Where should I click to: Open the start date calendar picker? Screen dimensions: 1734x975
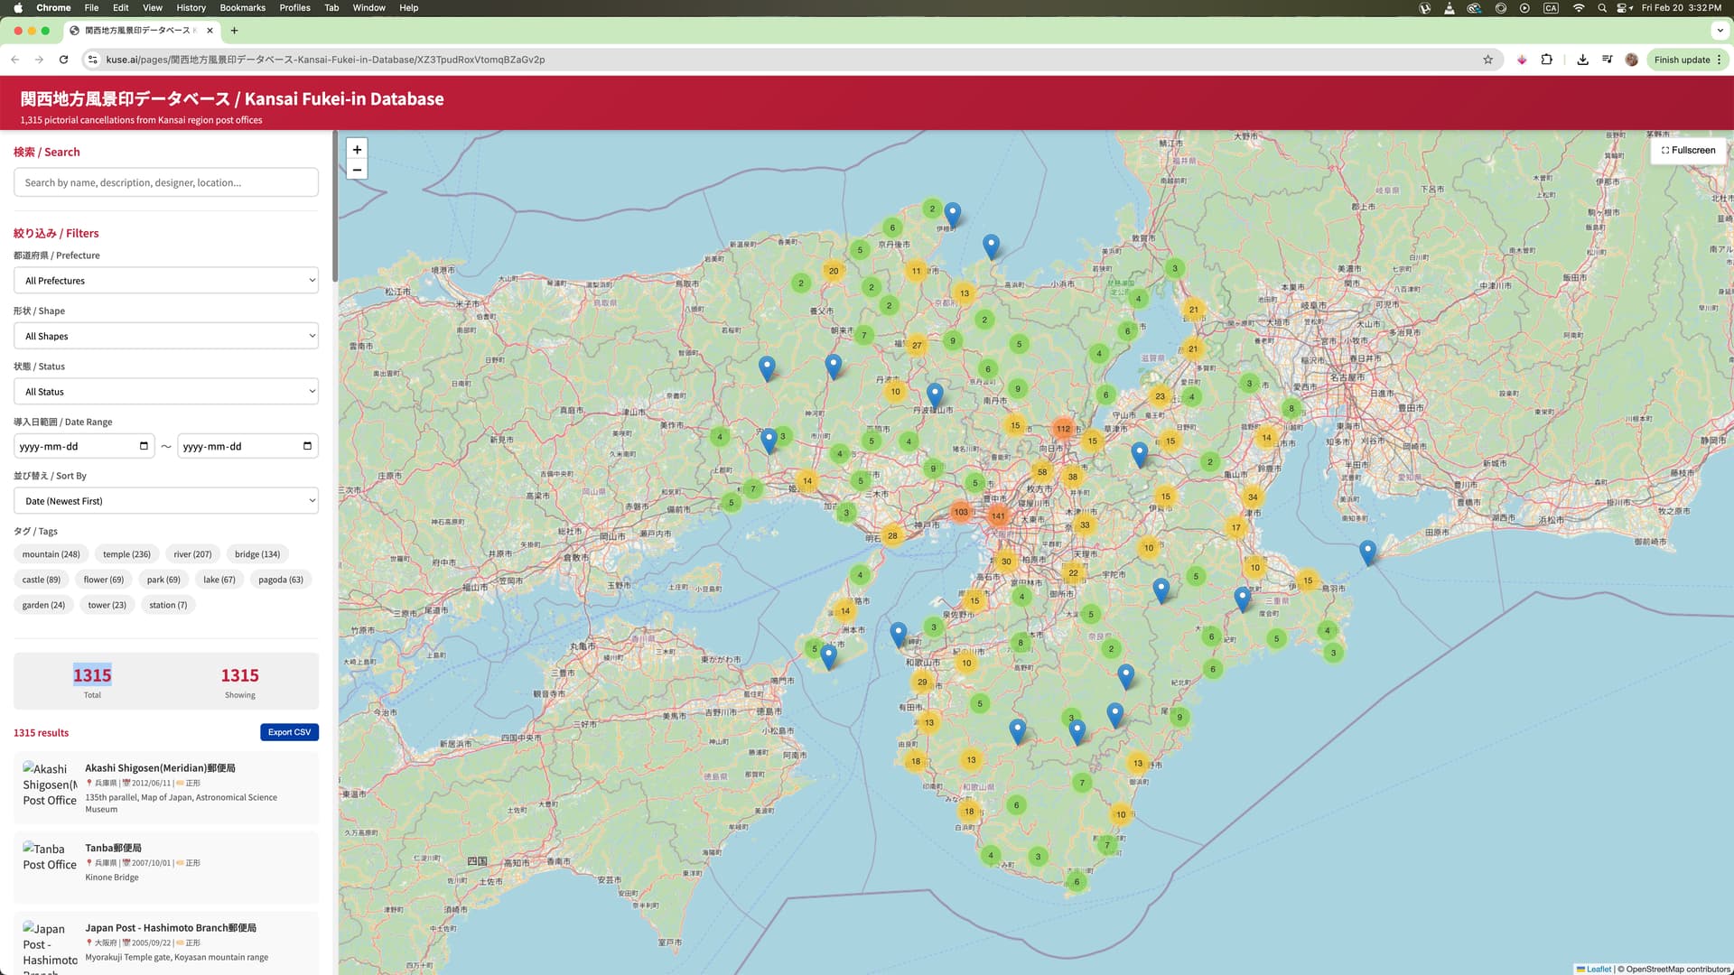144,446
